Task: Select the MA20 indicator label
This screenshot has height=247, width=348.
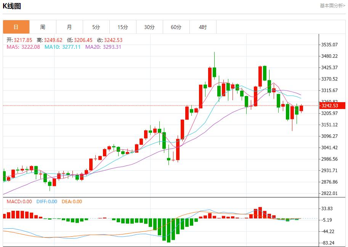Action: (x=103, y=47)
